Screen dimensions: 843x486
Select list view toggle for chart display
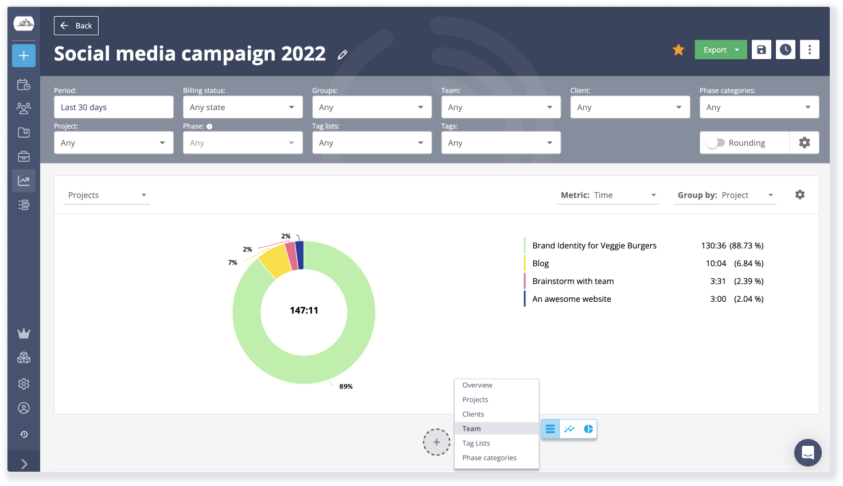pyautogui.click(x=550, y=429)
